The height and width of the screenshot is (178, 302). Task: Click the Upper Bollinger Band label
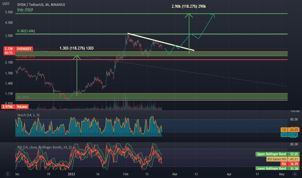click(271, 154)
